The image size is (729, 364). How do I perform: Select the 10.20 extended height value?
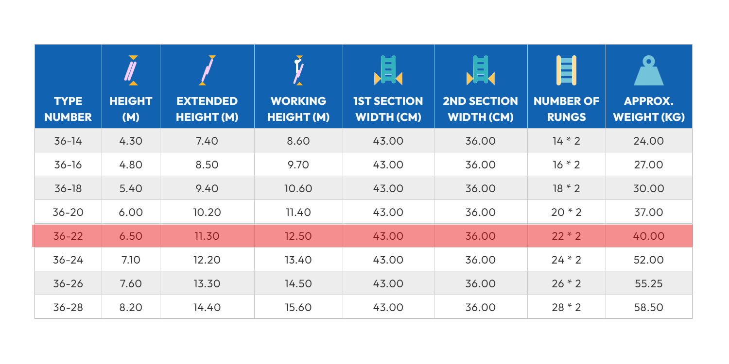point(207,213)
